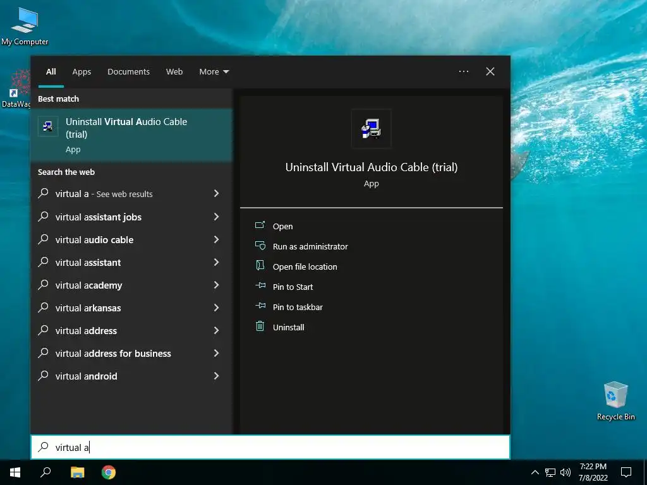Switch to the Apps search tab
This screenshot has width=647, height=485.
tap(82, 72)
